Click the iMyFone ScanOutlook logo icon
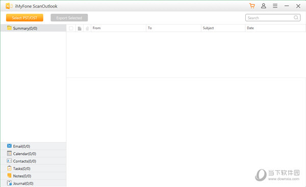The image size is (306, 187). click(x=9, y=6)
